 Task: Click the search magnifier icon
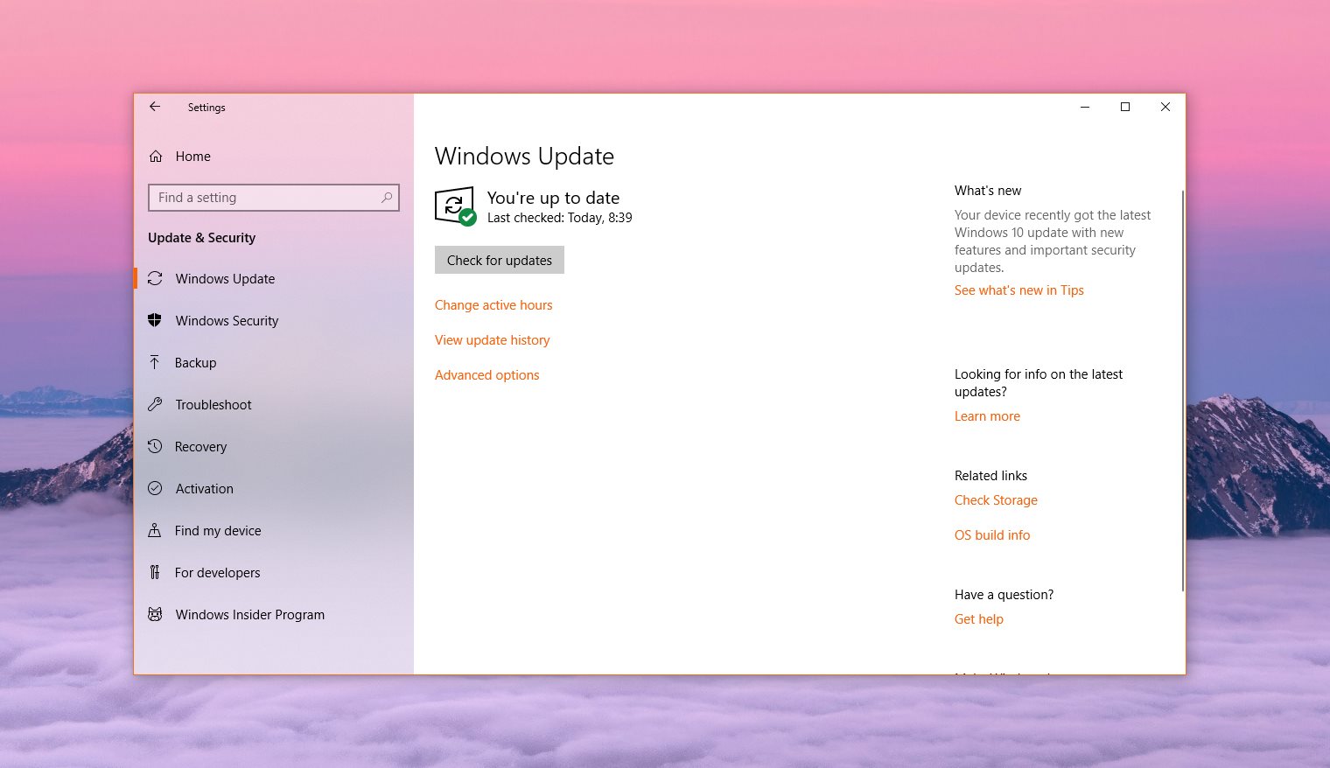tap(387, 198)
